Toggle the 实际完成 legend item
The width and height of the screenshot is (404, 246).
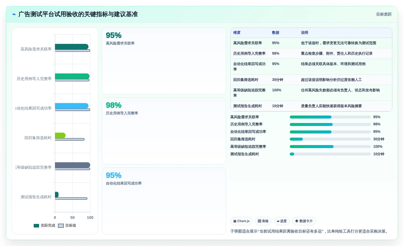pos(44,226)
